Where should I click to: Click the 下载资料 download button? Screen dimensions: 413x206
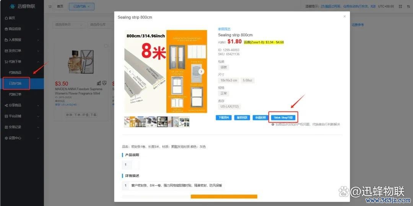pyautogui.click(x=224, y=118)
